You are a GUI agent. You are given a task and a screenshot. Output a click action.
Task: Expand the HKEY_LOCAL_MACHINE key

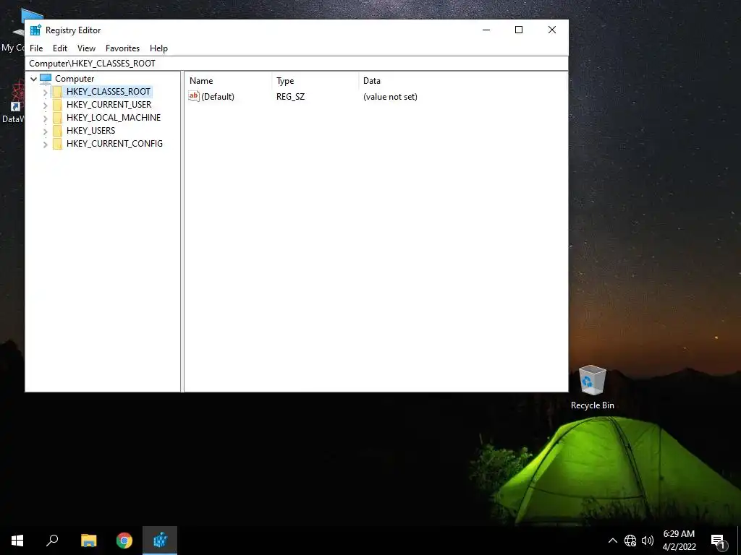pos(46,118)
